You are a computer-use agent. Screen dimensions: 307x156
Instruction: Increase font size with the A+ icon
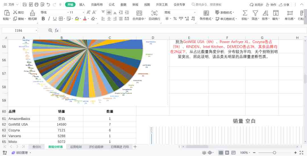(88, 12)
